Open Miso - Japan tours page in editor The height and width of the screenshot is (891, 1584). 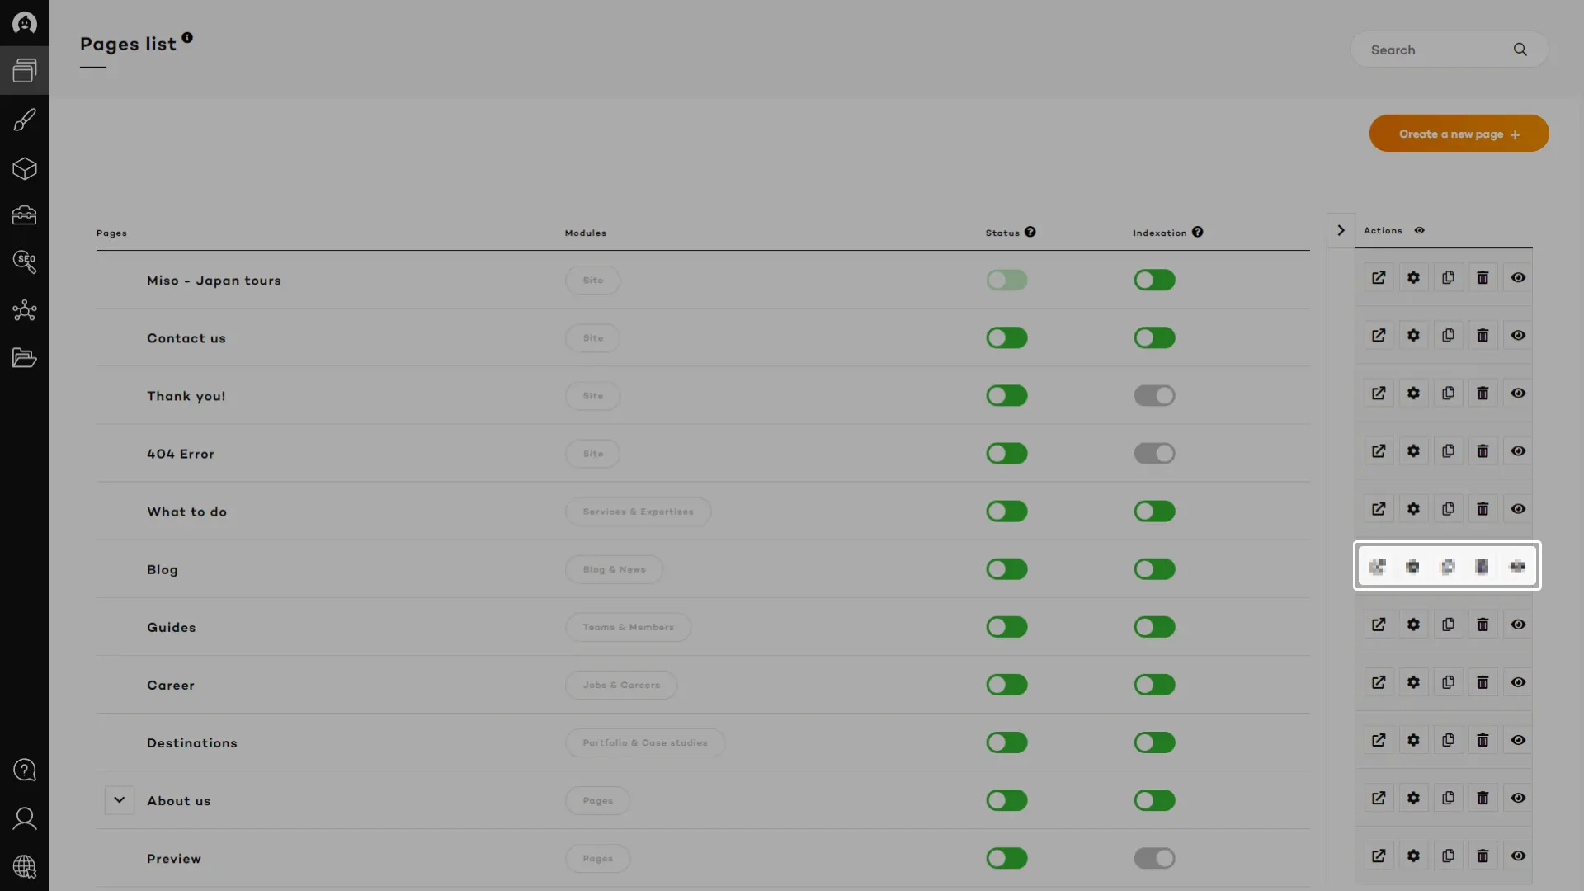click(x=1379, y=278)
